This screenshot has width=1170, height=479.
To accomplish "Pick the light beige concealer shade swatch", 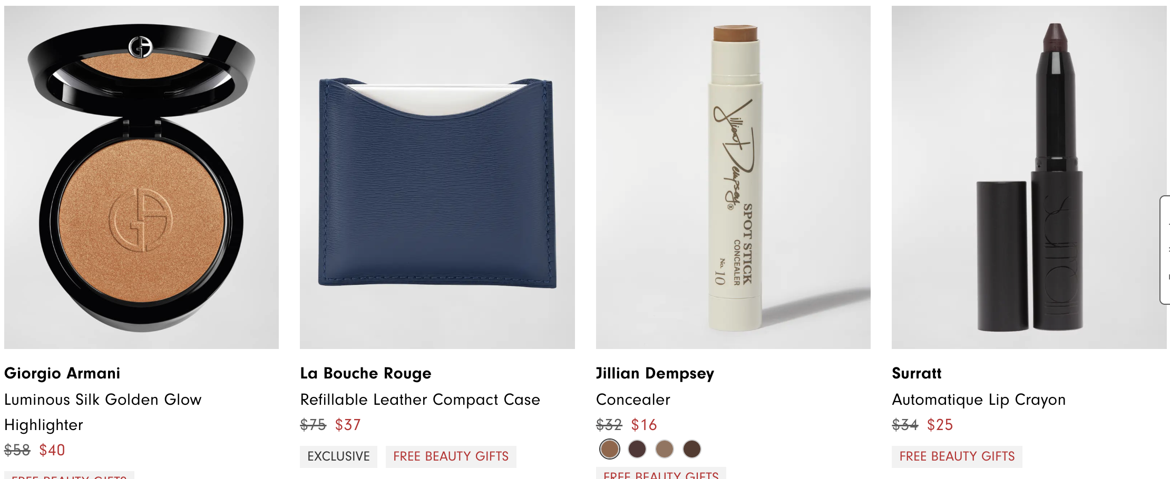I will (665, 449).
